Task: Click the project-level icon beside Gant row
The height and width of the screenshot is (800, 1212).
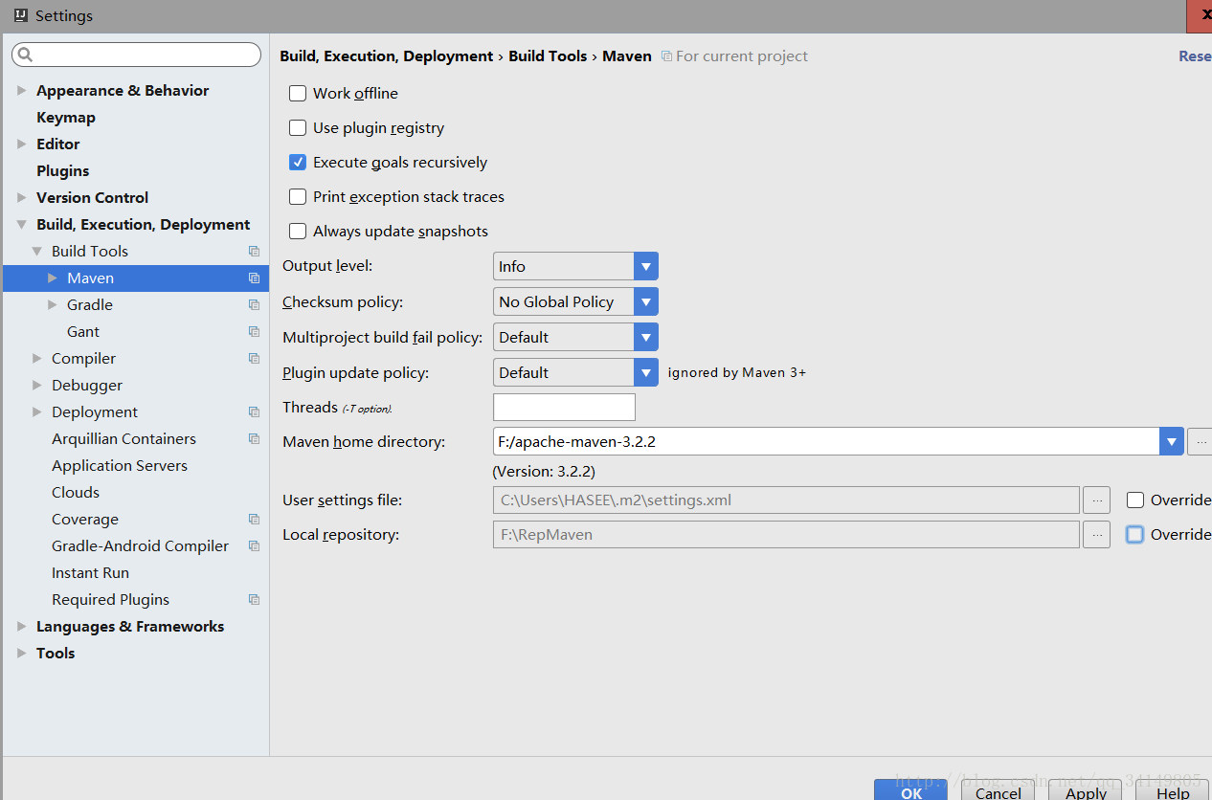Action: [254, 331]
